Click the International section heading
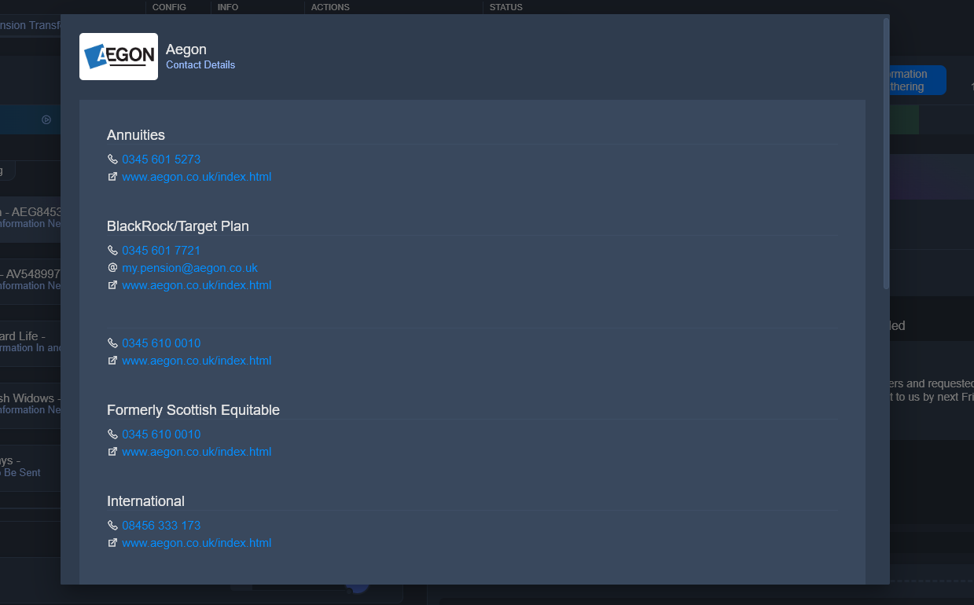Image resolution: width=974 pixels, height=605 pixels. (x=145, y=501)
